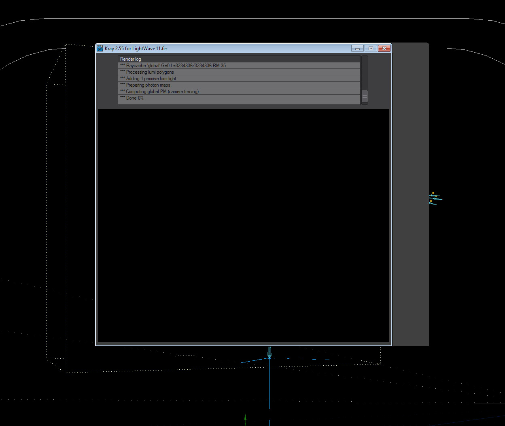
Task: Click the Kray app icon in title bar
Action: (100, 49)
